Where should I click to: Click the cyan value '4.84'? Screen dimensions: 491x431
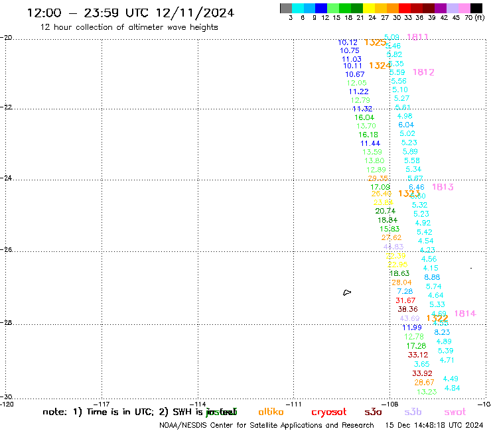tap(452, 388)
